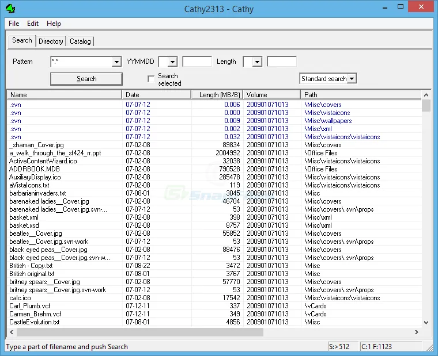Expand the Standard search dropdown
The image size is (438, 356).
coord(352,79)
